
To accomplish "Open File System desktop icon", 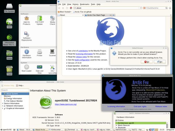I will click(x=9, y=8).
